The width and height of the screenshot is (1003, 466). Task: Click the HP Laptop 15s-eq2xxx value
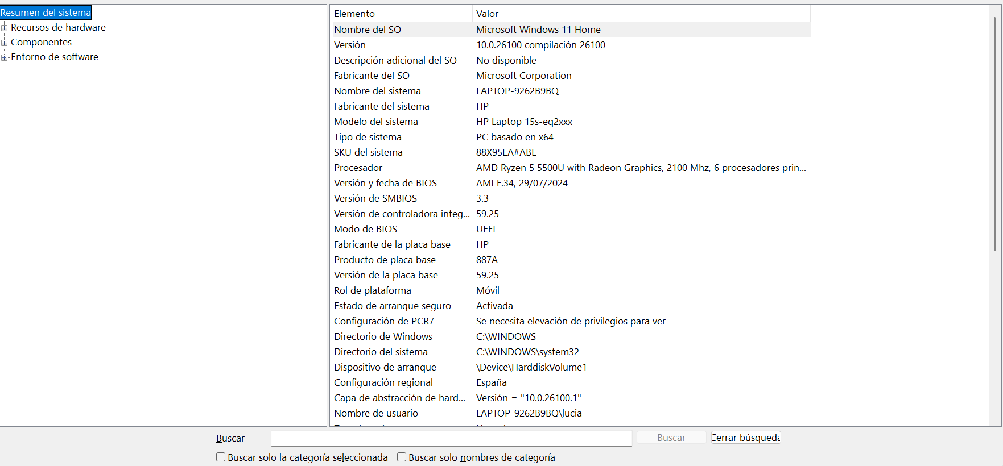pos(524,122)
